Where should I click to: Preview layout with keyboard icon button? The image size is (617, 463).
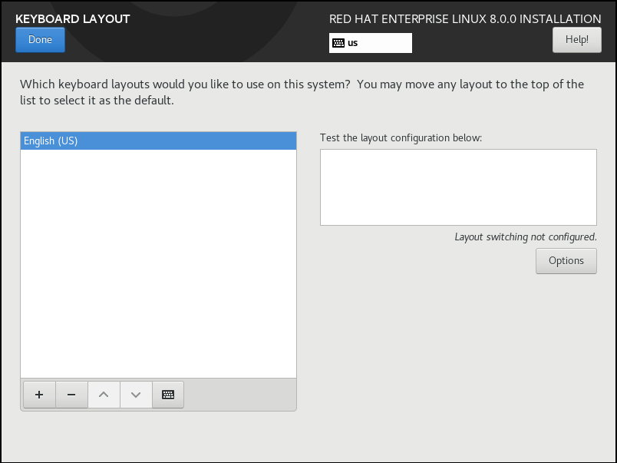coord(168,395)
